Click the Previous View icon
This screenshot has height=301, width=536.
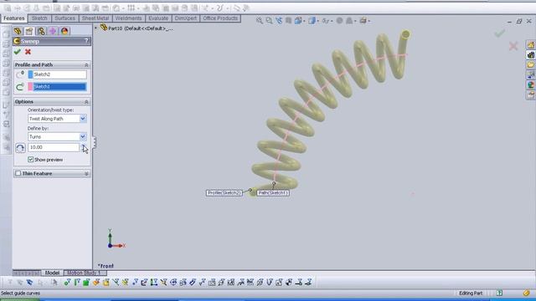[x=279, y=21]
